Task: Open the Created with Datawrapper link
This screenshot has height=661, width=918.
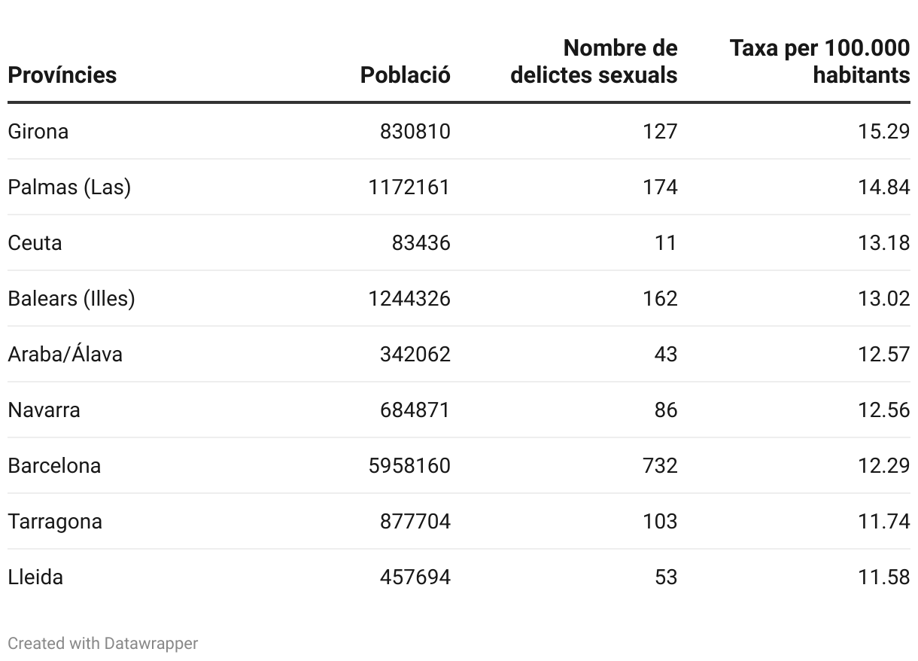Action: (x=103, y=643)
